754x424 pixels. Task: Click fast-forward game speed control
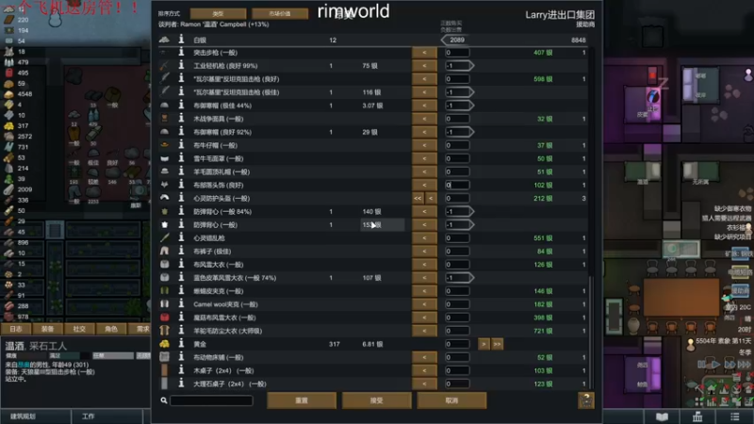coord(731,365)
